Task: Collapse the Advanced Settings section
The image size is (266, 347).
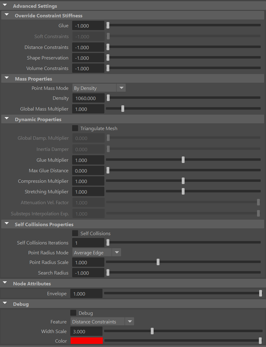Action: click(x=4, y=4)
